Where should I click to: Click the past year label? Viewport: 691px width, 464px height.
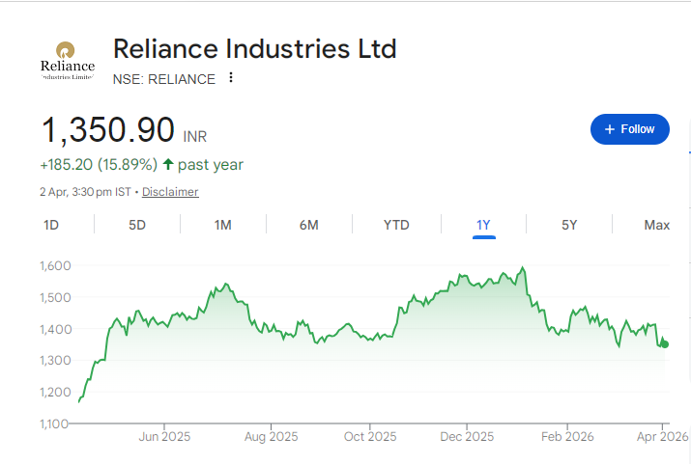coord(211,165)
